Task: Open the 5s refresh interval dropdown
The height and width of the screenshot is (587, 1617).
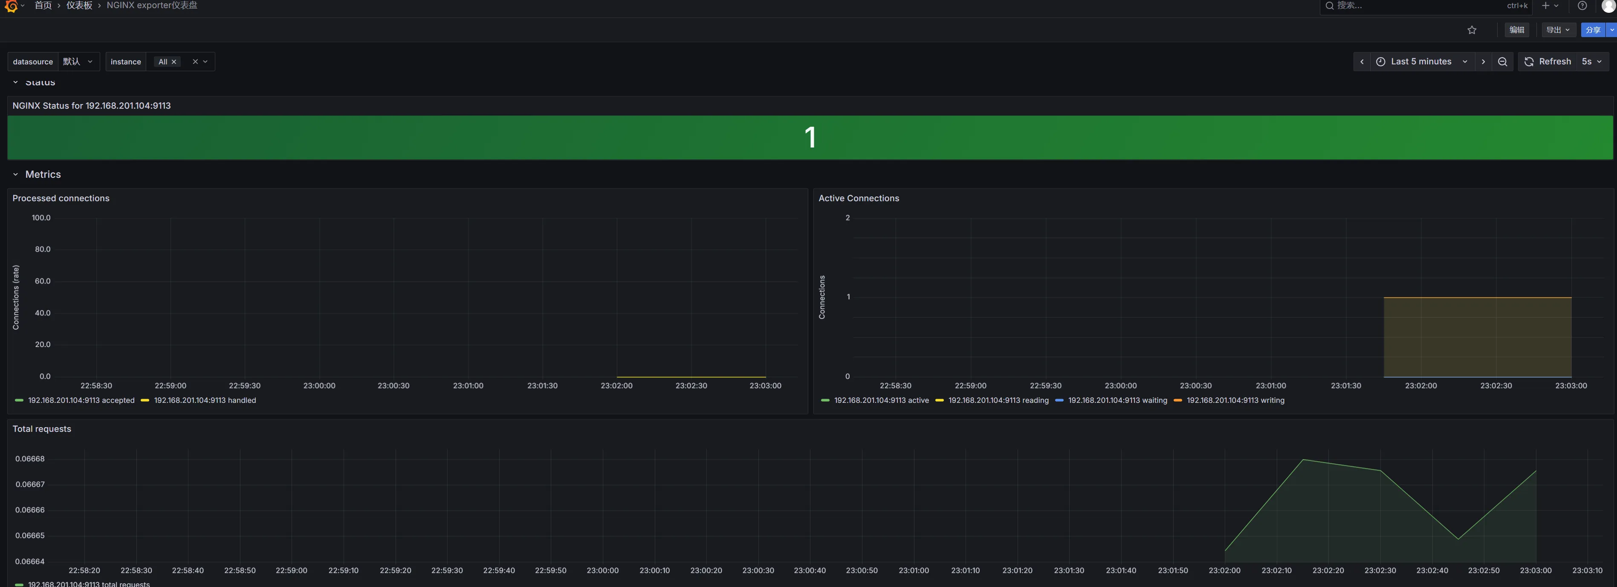Action: pyautogui.click(x=1591, y=61)
